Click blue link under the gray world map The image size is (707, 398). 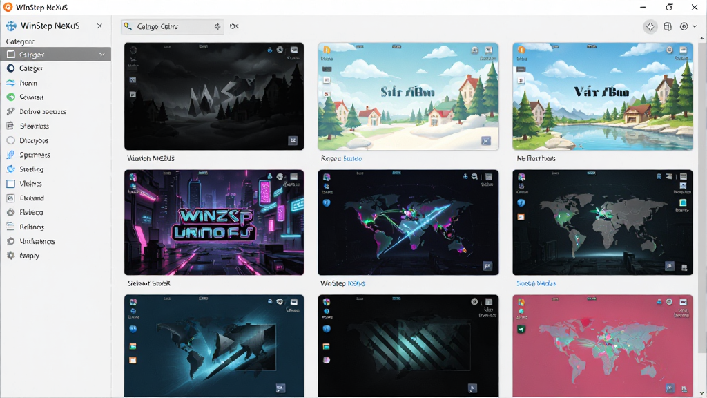tap(536, 283)
